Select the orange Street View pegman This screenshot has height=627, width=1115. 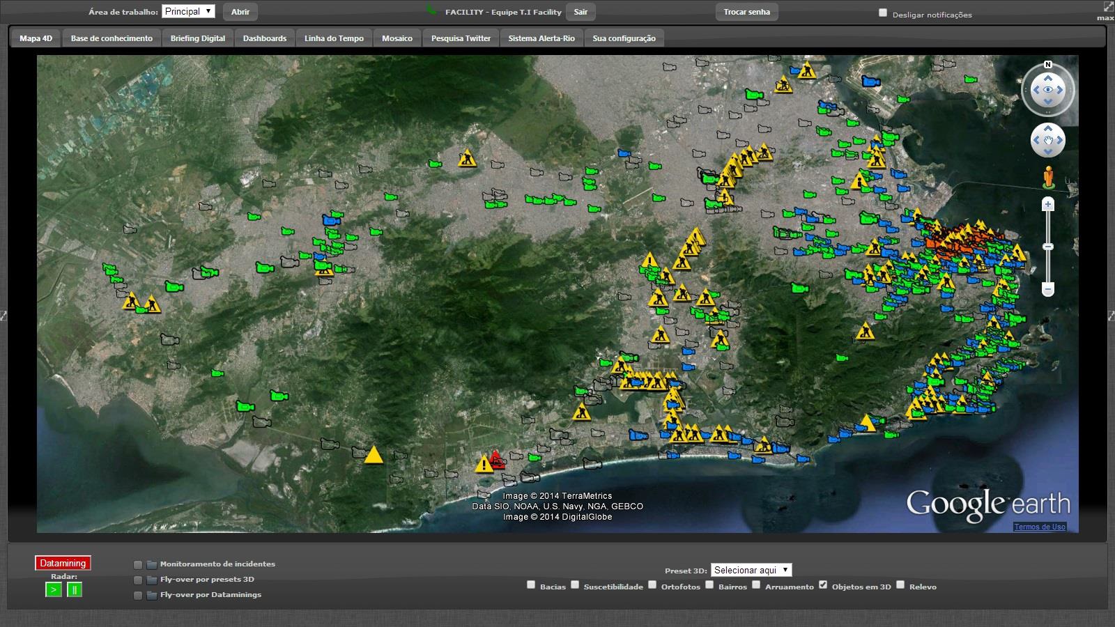point(1048,178)
